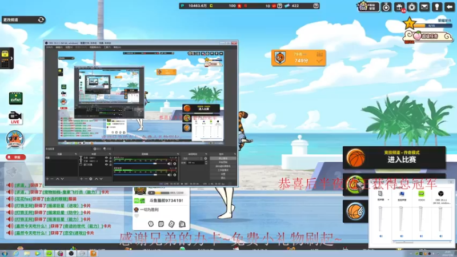Toggle the lock on the window capture source
457x257 pixels.
[110, 164]
